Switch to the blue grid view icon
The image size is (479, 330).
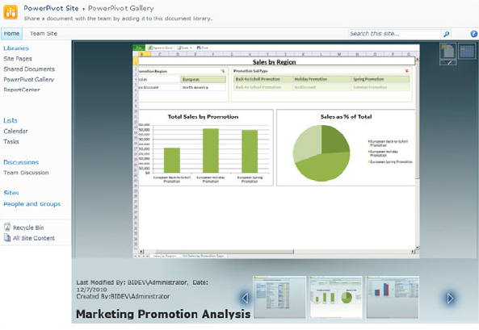point(466,51)
